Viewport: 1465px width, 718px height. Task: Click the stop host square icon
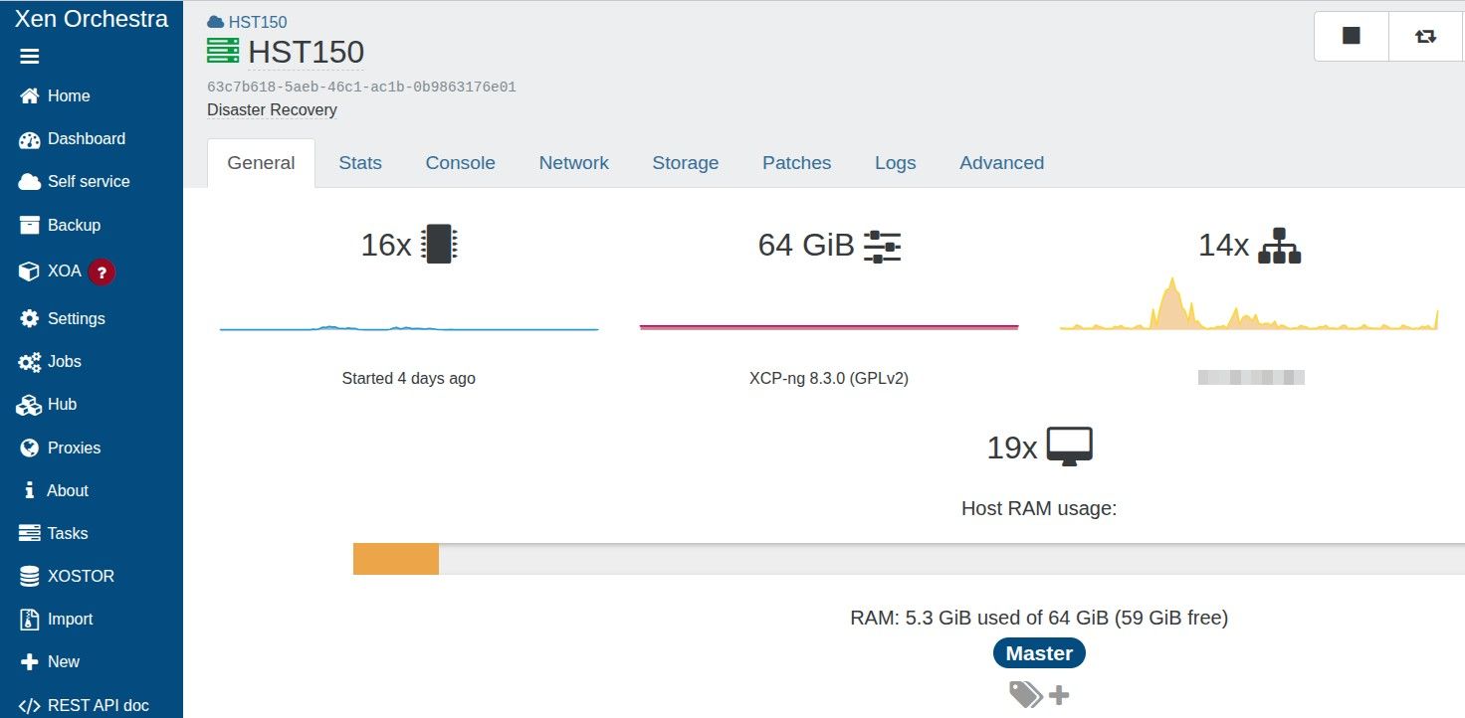[x=1351, y=36]
